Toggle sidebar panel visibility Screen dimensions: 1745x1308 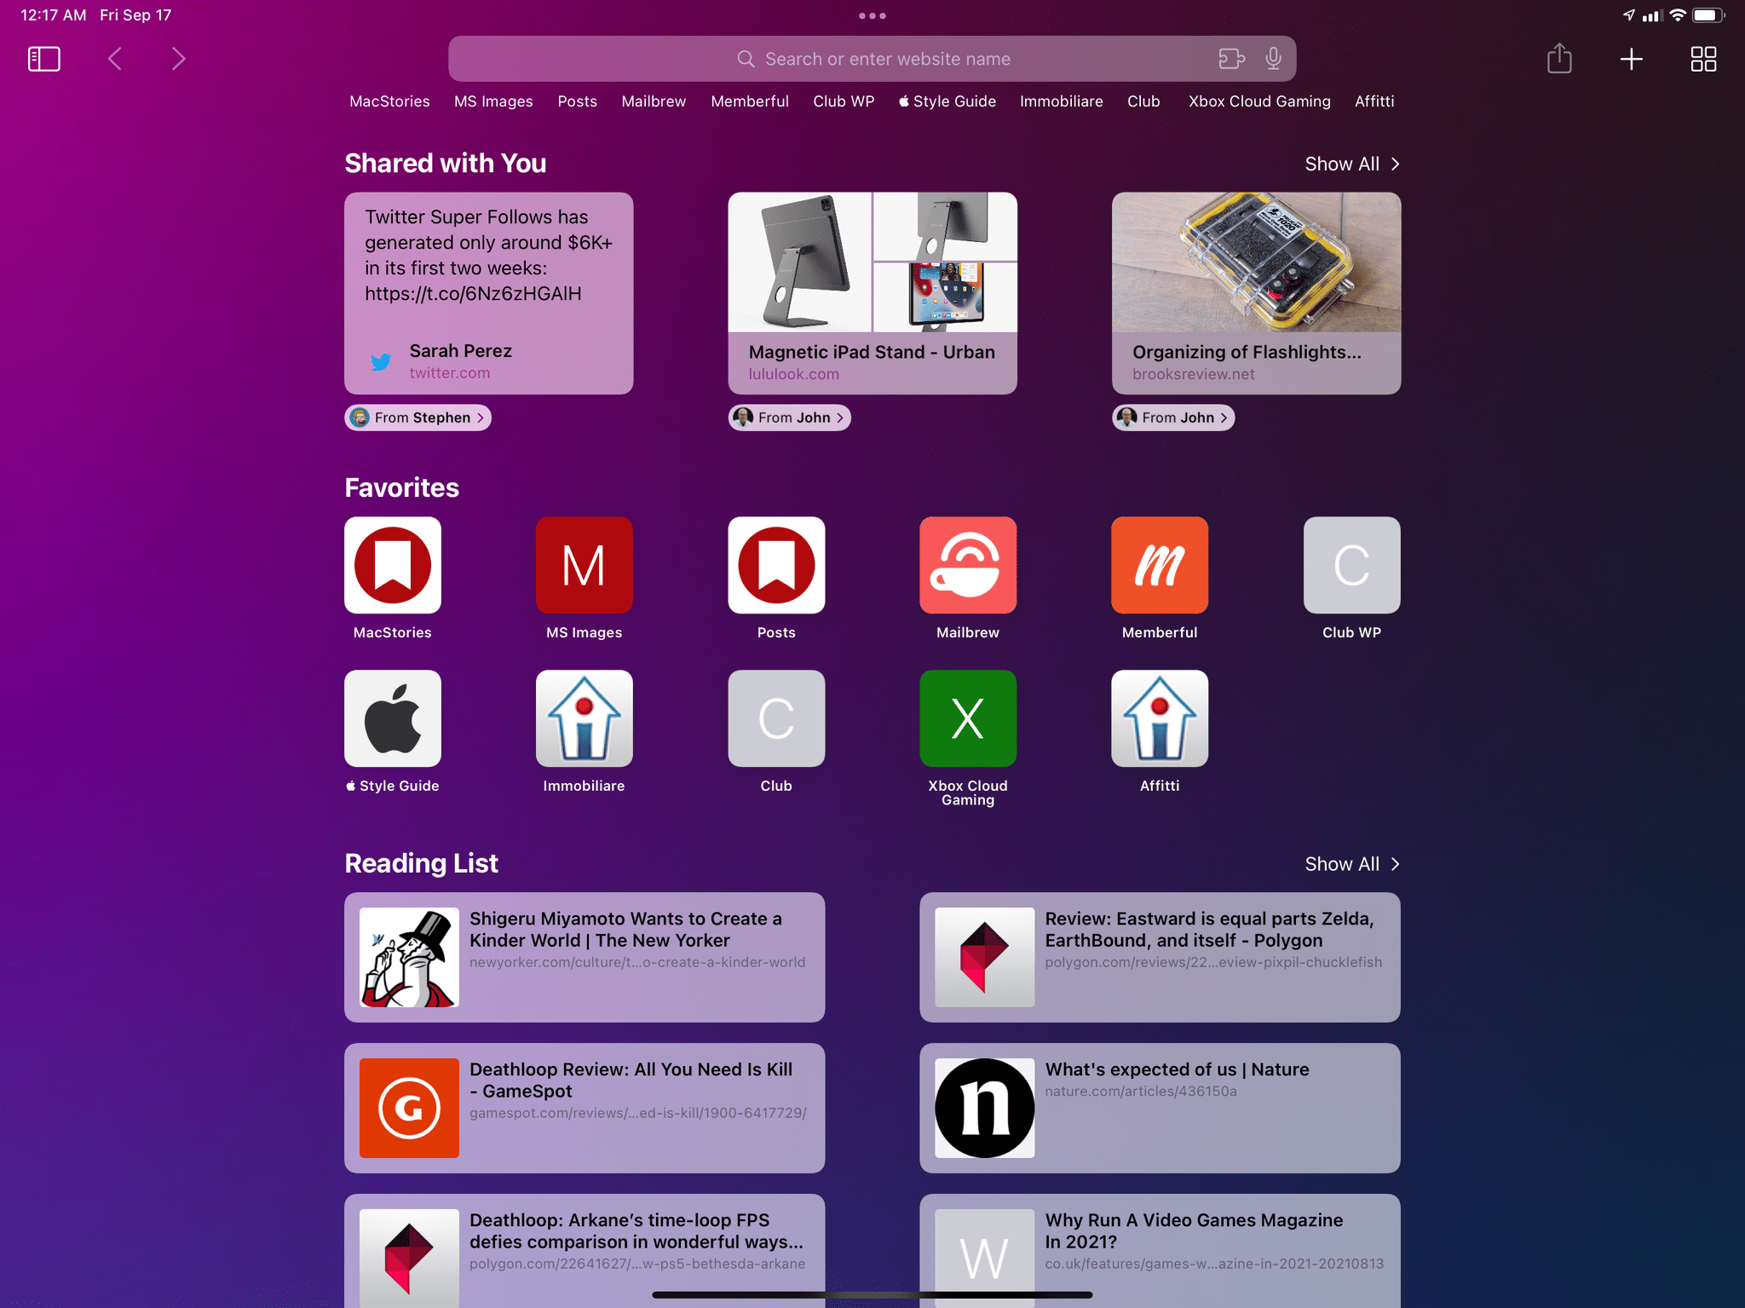point(44,58)
